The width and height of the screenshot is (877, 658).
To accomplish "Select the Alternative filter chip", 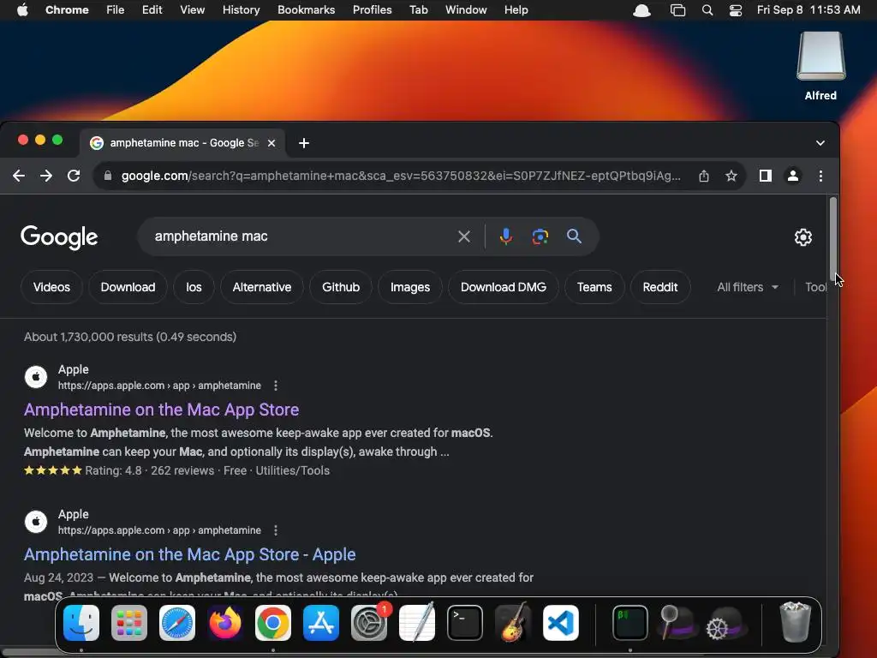I will point(262,287).
